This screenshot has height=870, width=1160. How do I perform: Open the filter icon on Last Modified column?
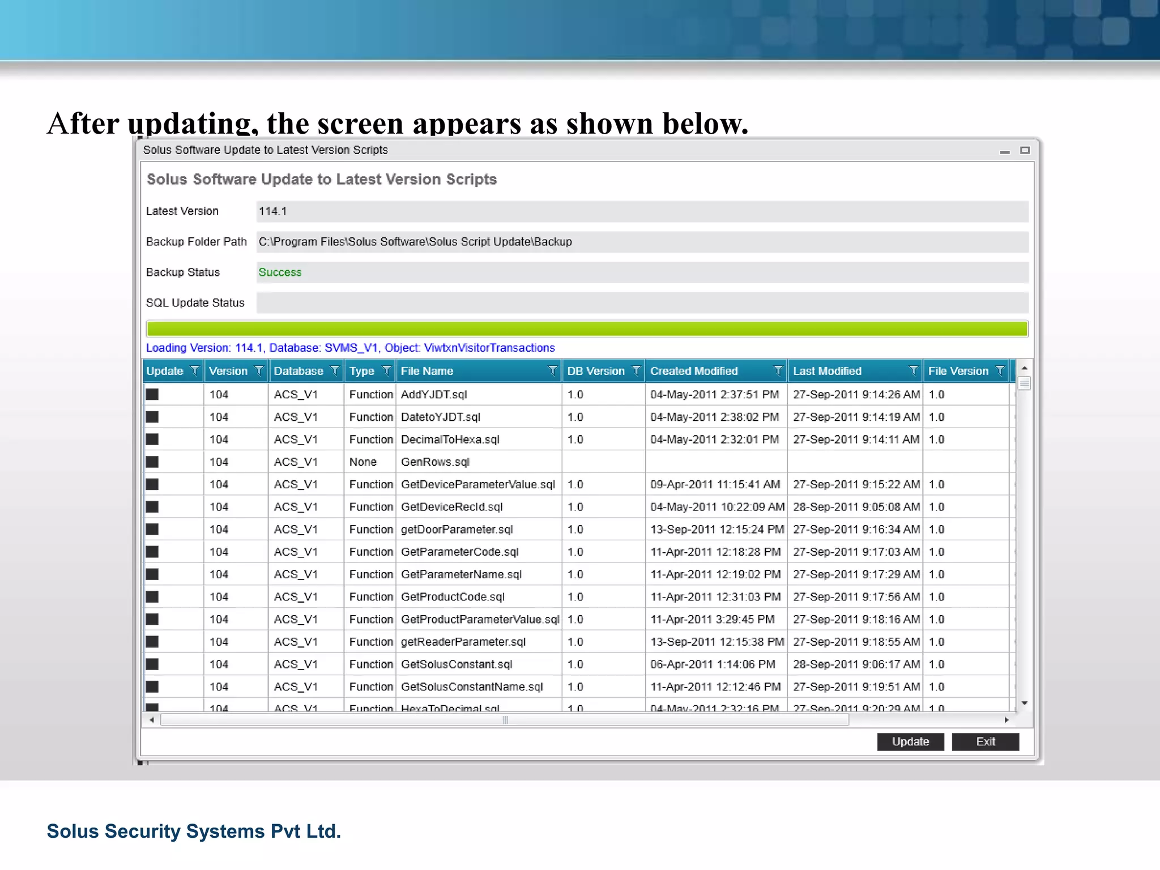913,371
